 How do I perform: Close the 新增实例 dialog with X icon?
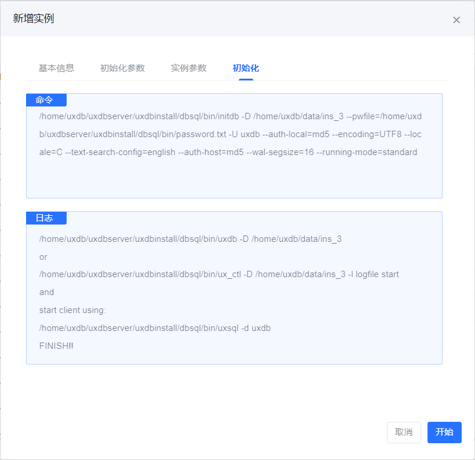tap(456, 20)
